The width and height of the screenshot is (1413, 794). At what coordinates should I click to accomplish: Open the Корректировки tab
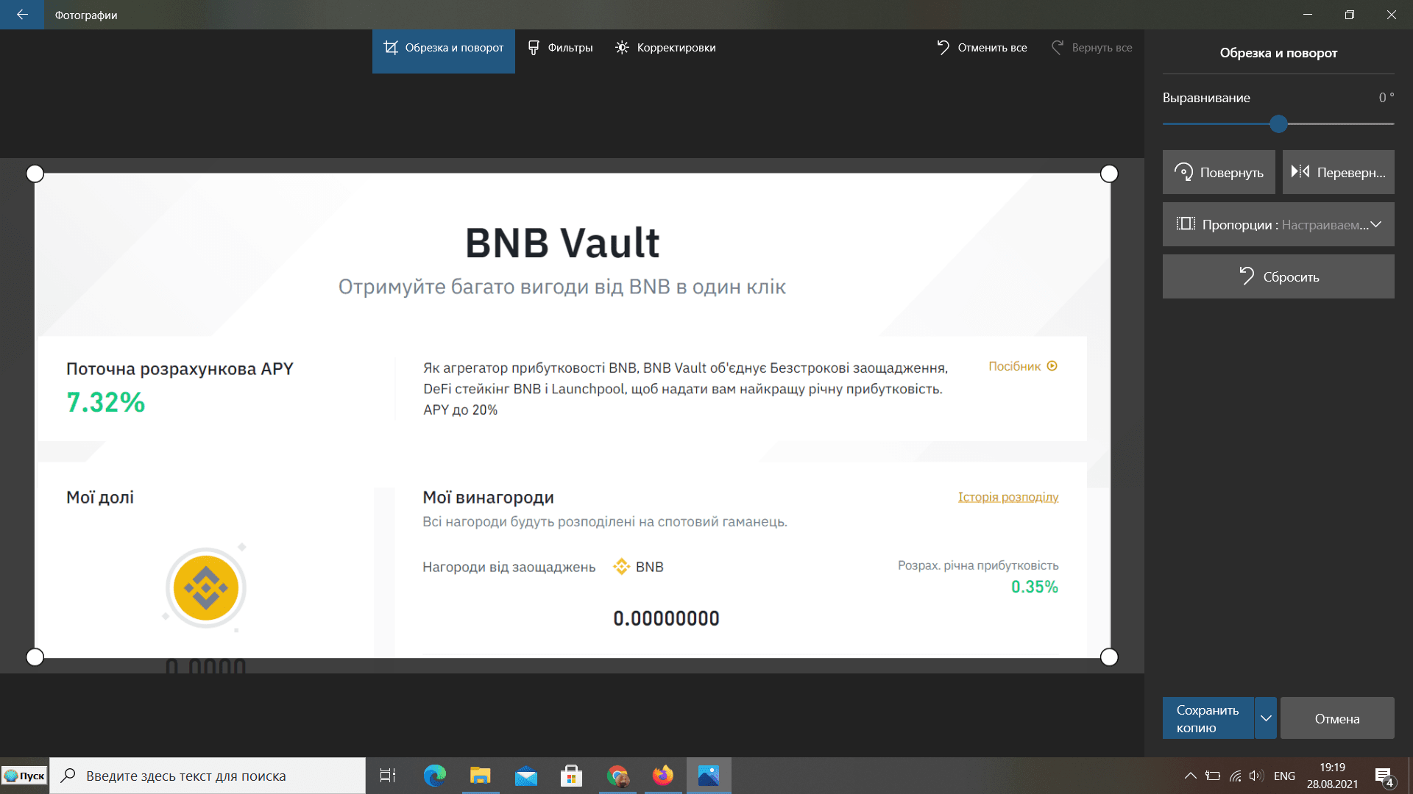click(665, 48)
